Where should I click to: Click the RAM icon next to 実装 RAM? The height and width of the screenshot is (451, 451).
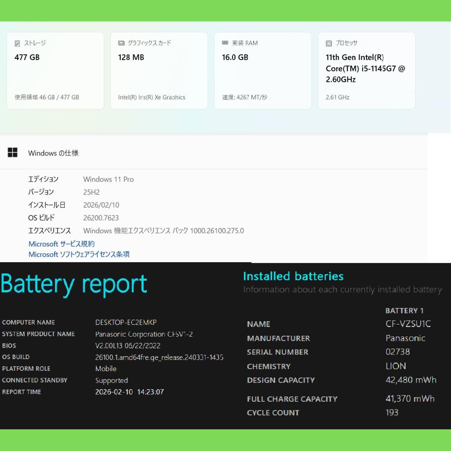225,43
